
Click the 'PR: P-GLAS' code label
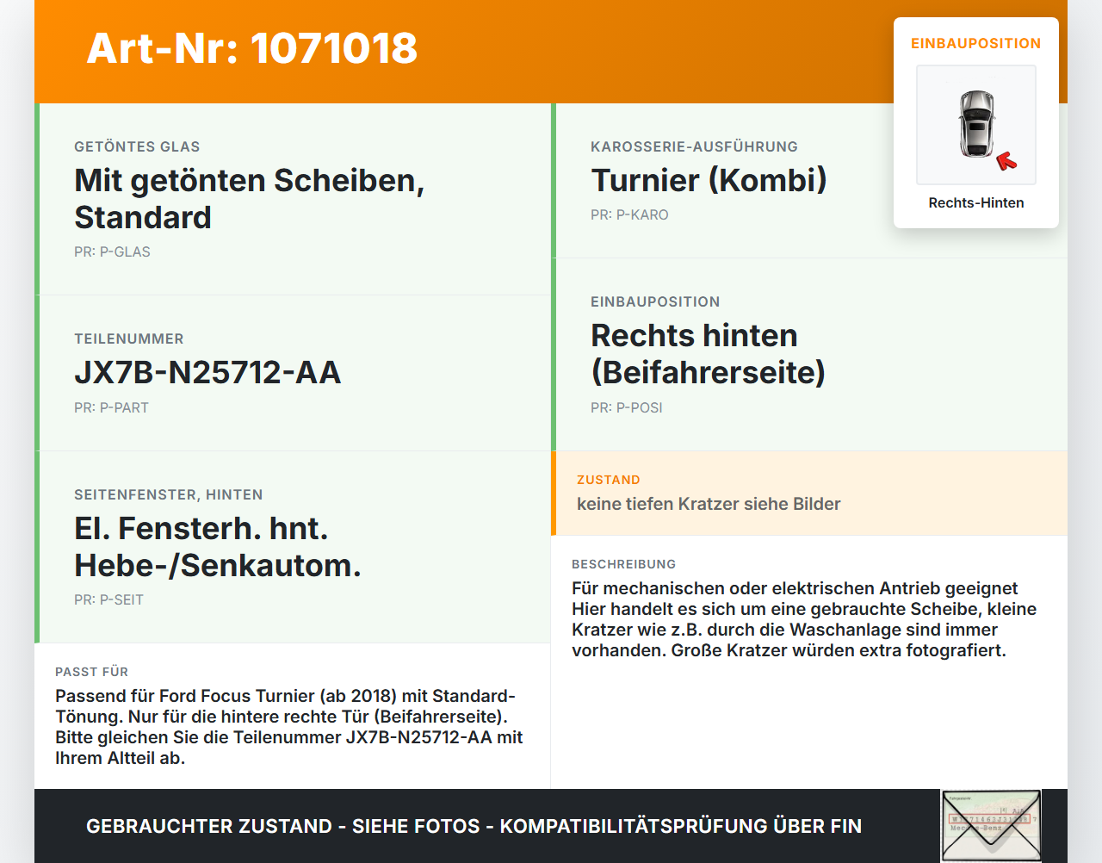[112, 252]
